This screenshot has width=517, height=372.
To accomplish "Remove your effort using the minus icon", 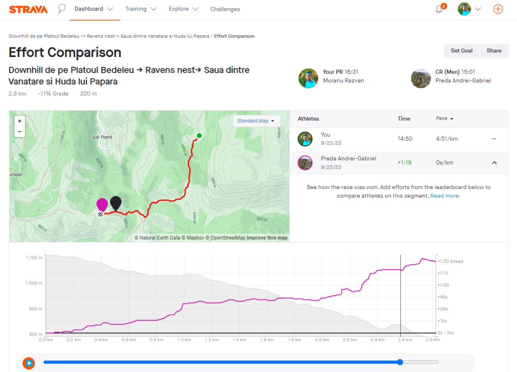I will click(x=494, y=139).
